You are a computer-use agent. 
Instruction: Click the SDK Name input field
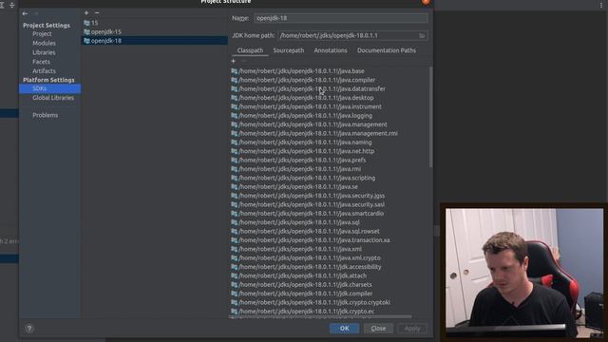341,18
